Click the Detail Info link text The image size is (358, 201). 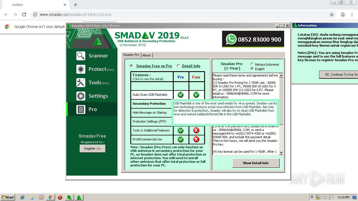coord(191,66)
